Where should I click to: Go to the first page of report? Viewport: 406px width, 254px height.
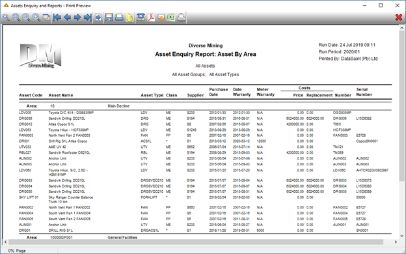tap(57, 18)
